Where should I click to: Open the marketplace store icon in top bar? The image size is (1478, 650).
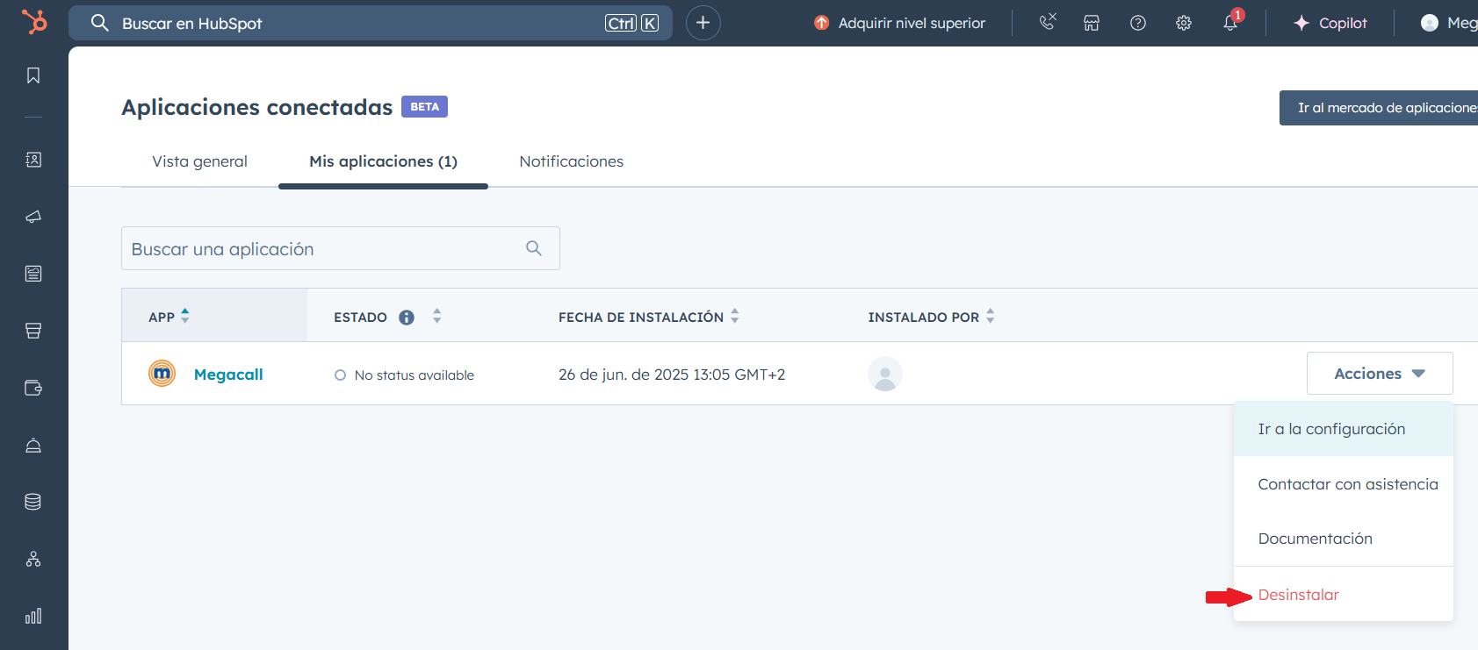click(x=1092, y=23)
